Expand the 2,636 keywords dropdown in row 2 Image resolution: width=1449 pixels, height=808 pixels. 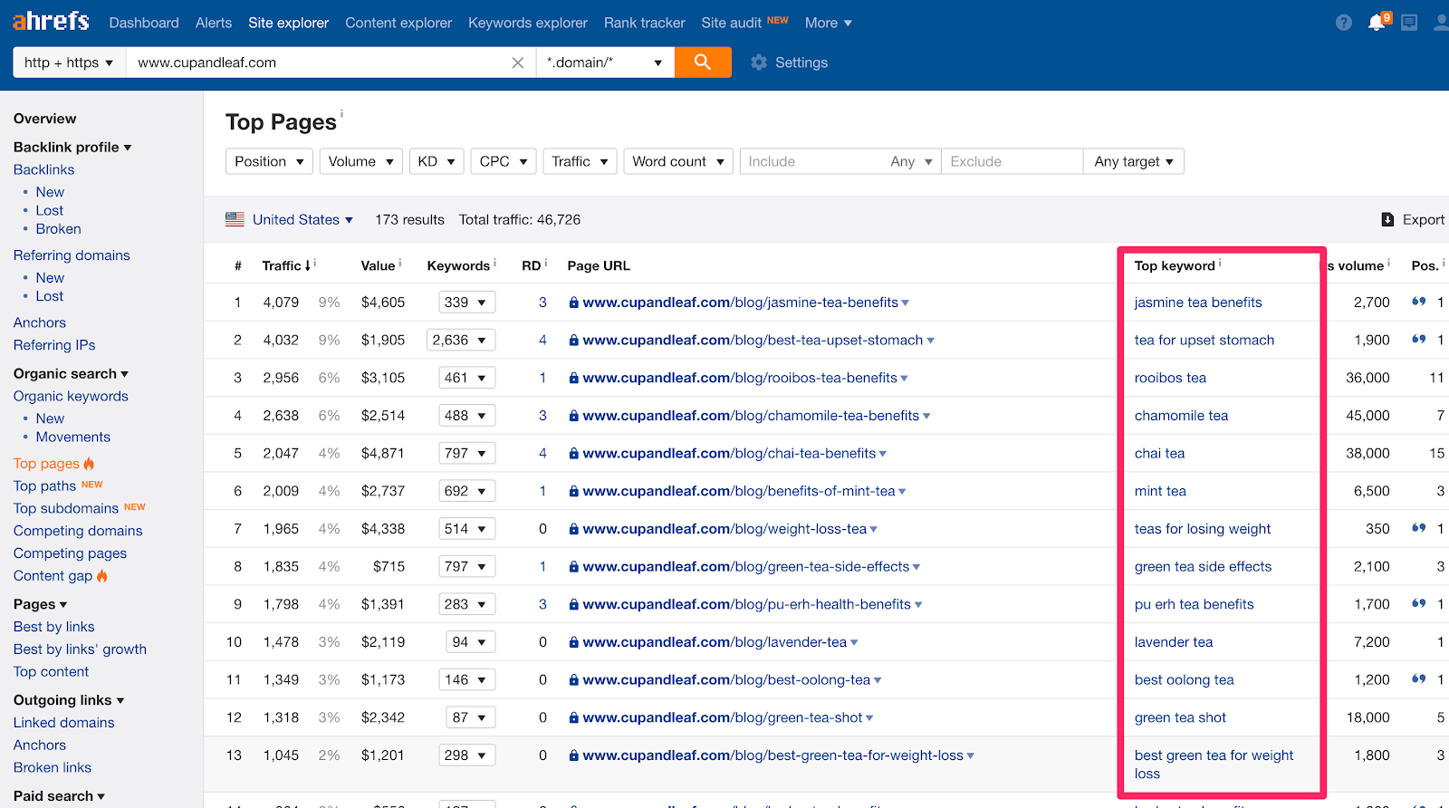tap(461, 340)
